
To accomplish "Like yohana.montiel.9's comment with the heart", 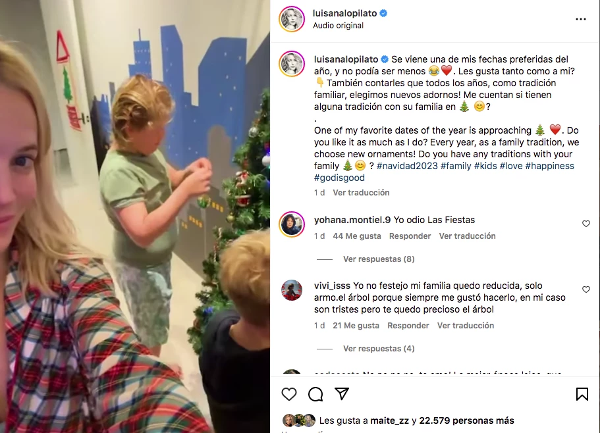I will point(586,224).
